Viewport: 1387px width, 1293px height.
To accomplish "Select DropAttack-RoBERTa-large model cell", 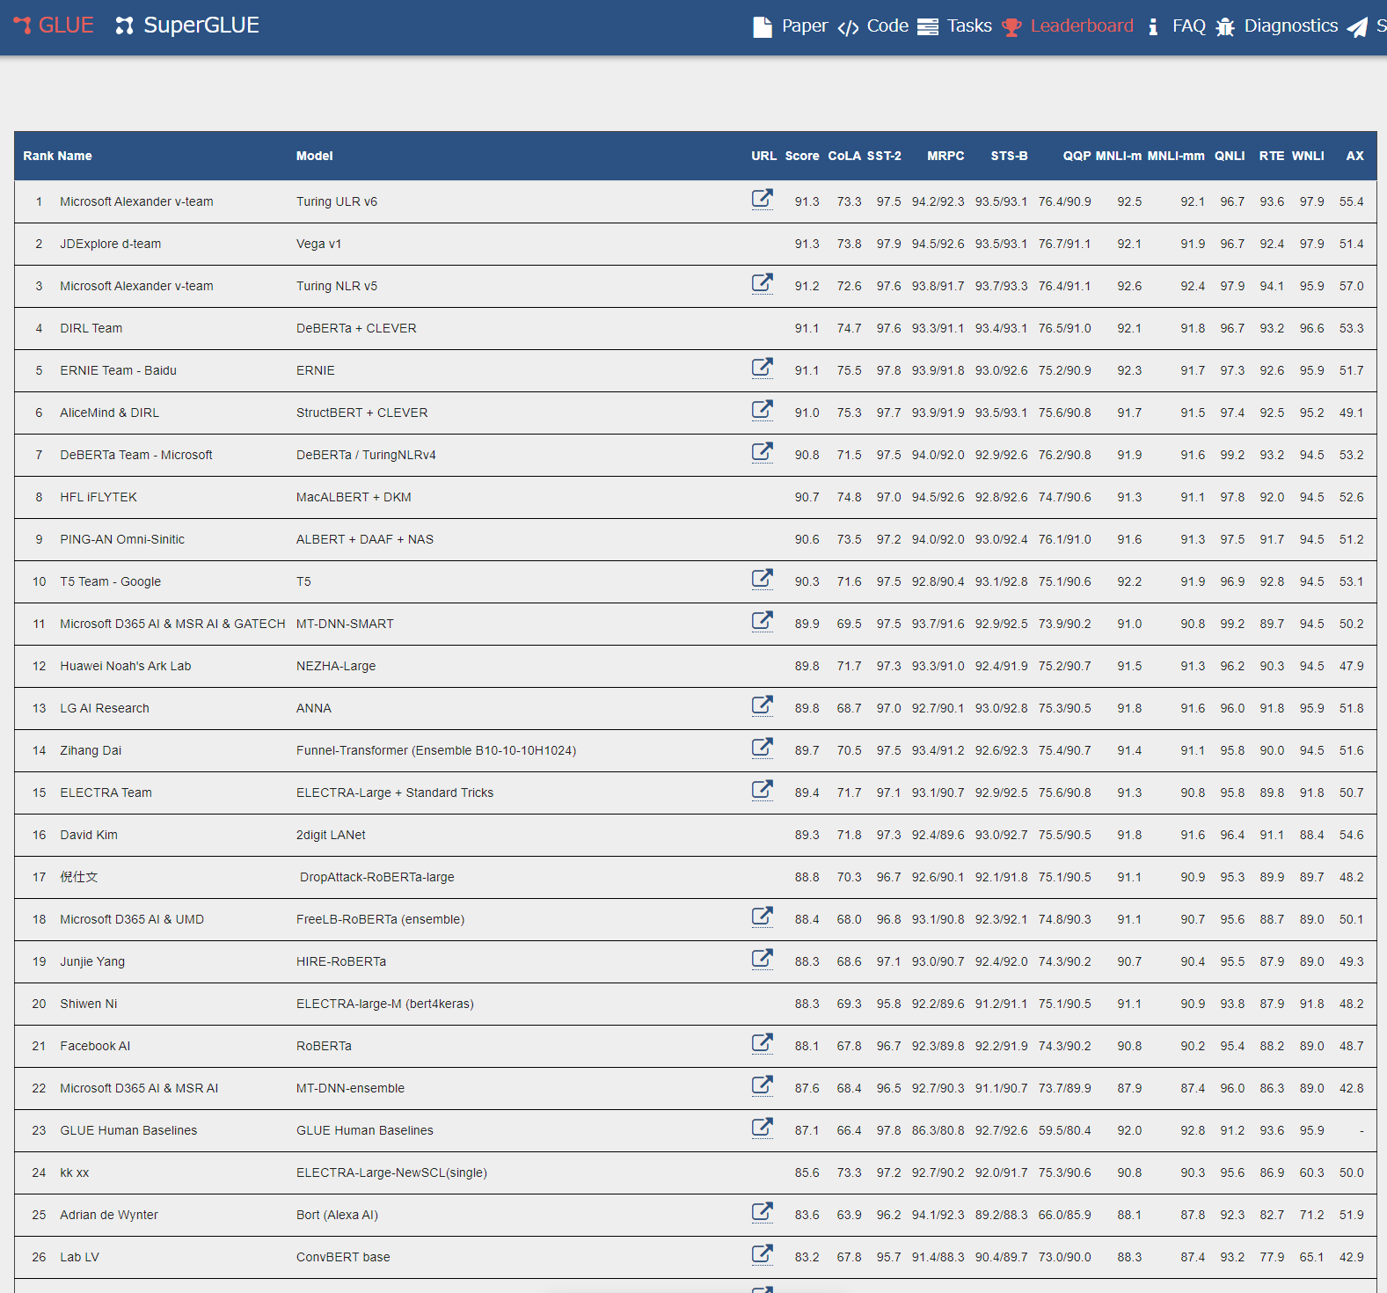I will tap(377, 877).
